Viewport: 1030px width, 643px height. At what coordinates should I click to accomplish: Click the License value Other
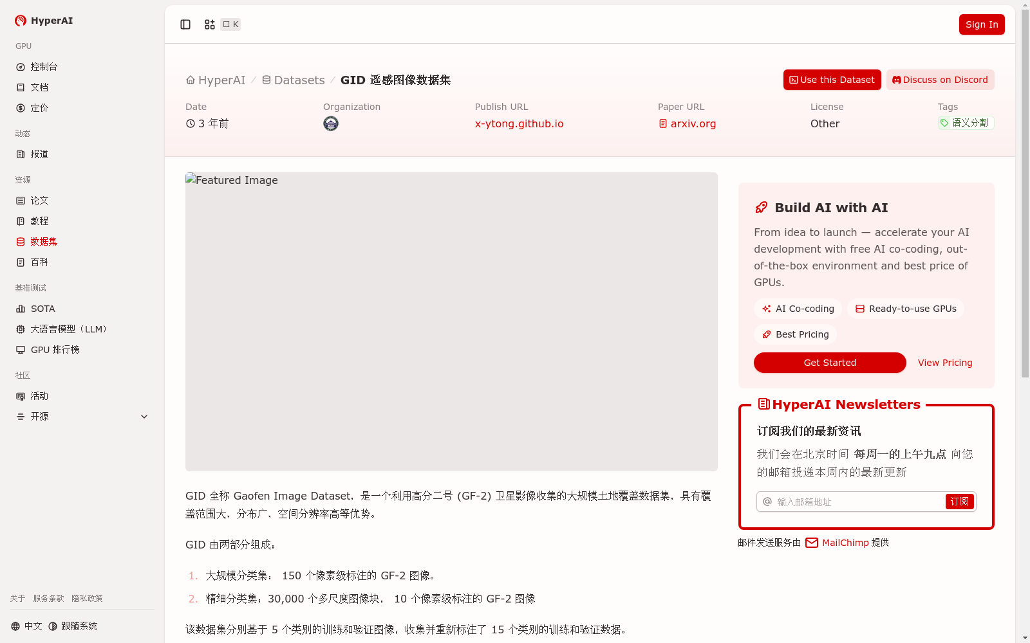point(825,123)
